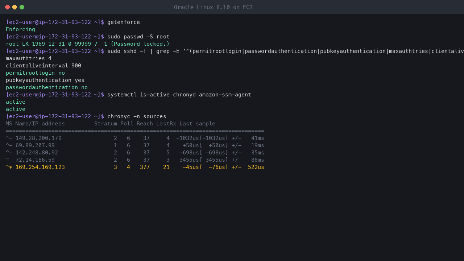Click the 'sudo passwd -S root' command
Screen dimensions: 464x261
[138, 37]
